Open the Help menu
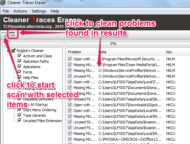Screen dimensions: 190x144 pos(55,11)
